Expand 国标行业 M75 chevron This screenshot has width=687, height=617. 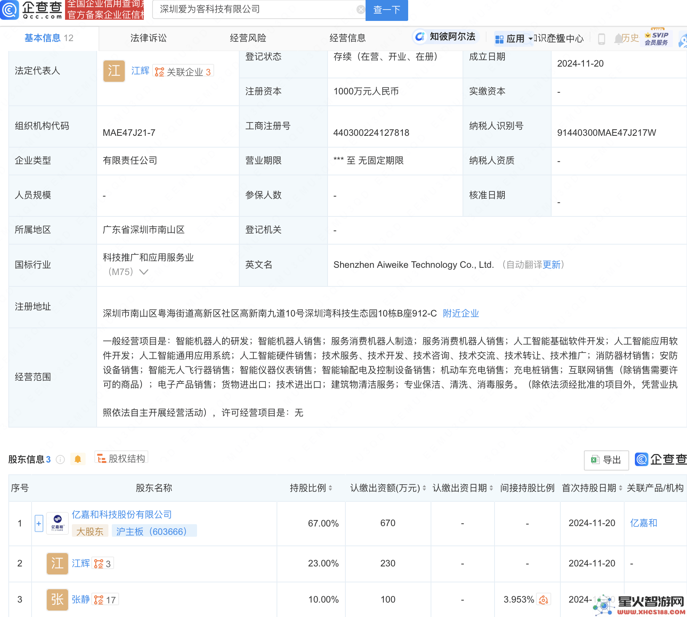click(143, 272)
